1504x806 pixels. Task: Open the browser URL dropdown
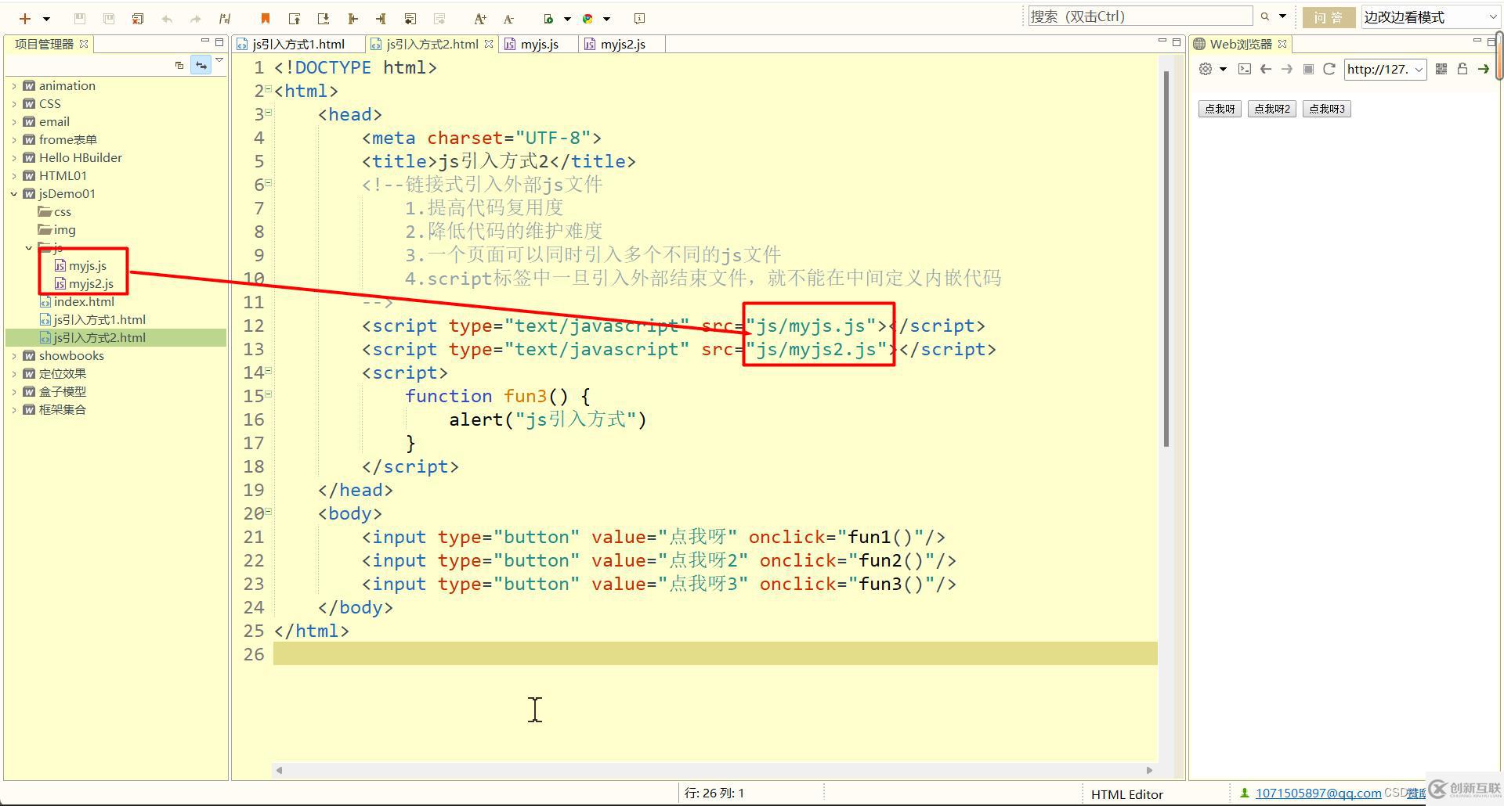pos(1419,70)
